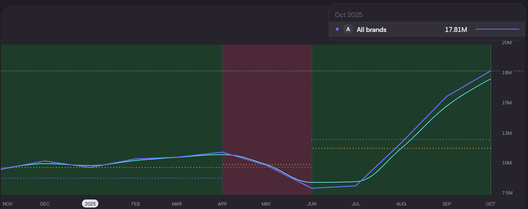This screenshot has width=528, height=209.
Task: Select the SEP month label
Action: pos(446,204)
